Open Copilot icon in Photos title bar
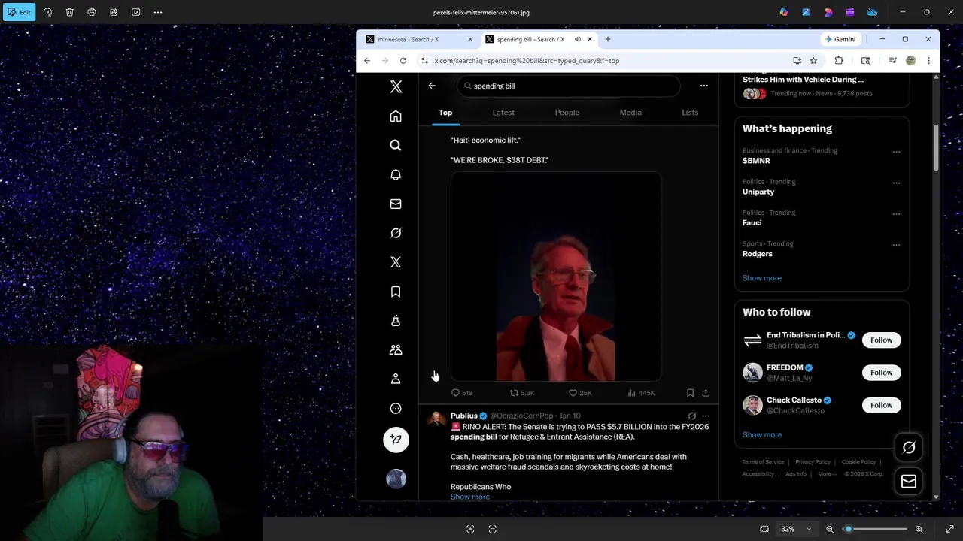This screenshot has height=541, width=963. 784,12
